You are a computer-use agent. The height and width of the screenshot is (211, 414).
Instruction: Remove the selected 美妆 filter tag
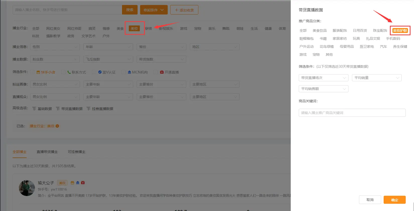[57, 126]
